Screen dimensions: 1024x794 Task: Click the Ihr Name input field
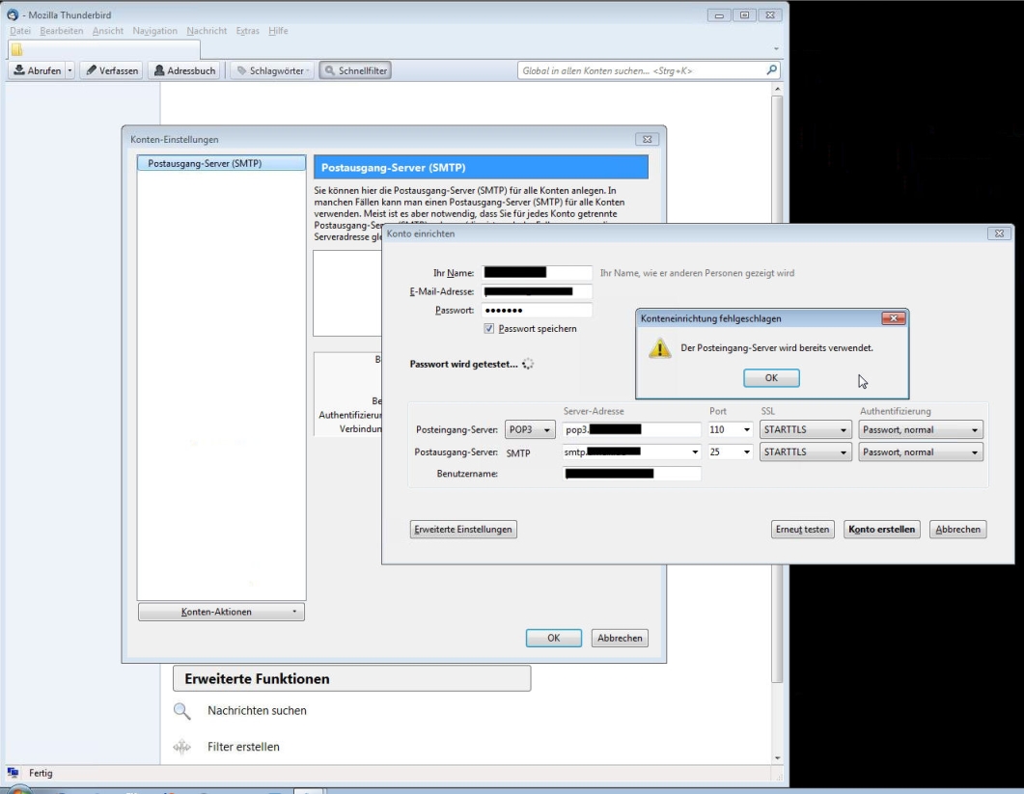pos(537,273)
